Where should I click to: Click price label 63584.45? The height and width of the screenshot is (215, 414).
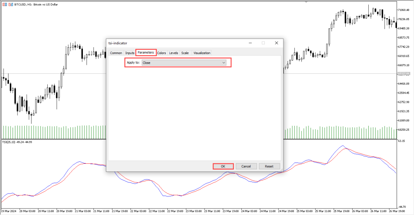pyautogui.click(x=404, y=93)
